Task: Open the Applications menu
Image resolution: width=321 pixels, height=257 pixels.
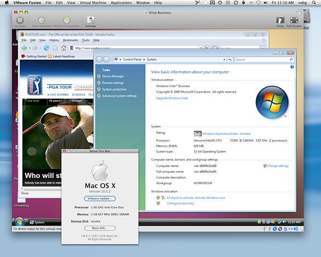Action: (121, 3)
